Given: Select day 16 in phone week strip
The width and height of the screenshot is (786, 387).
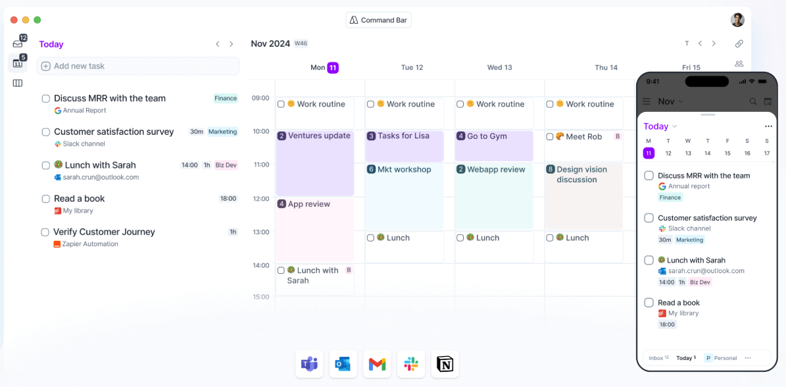Looking at the screenshot, I should point(747,153).
